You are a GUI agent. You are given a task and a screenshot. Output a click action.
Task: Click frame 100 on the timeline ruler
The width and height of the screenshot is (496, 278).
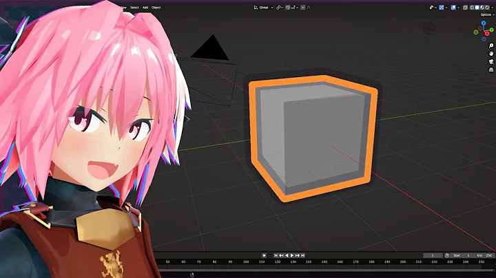tap(246, 261)
